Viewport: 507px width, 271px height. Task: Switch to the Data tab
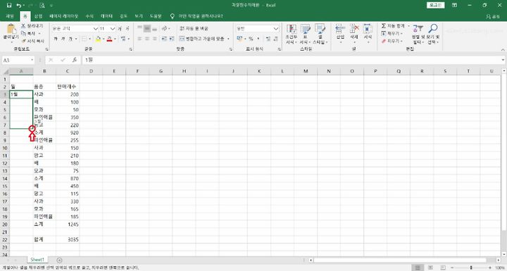106,16
